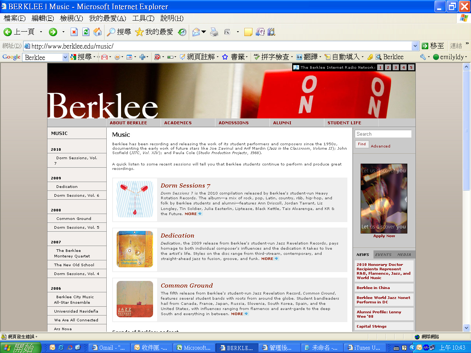Open the ACADEMICS navigation tab
Viewport: 471px width, 353px height.
coord(178,123)
